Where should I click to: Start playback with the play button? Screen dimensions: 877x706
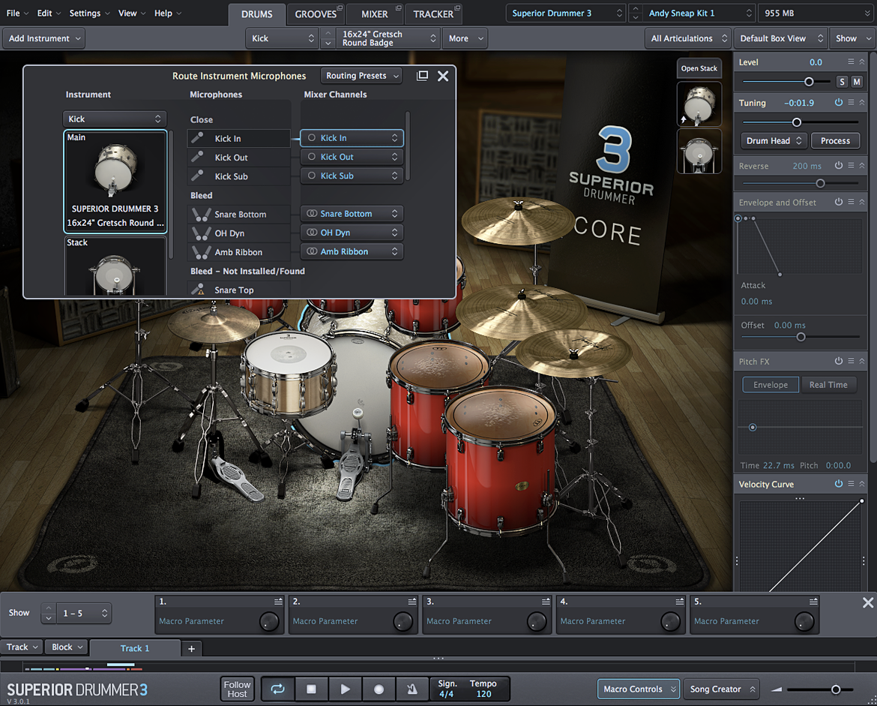(x=345, y=689)
